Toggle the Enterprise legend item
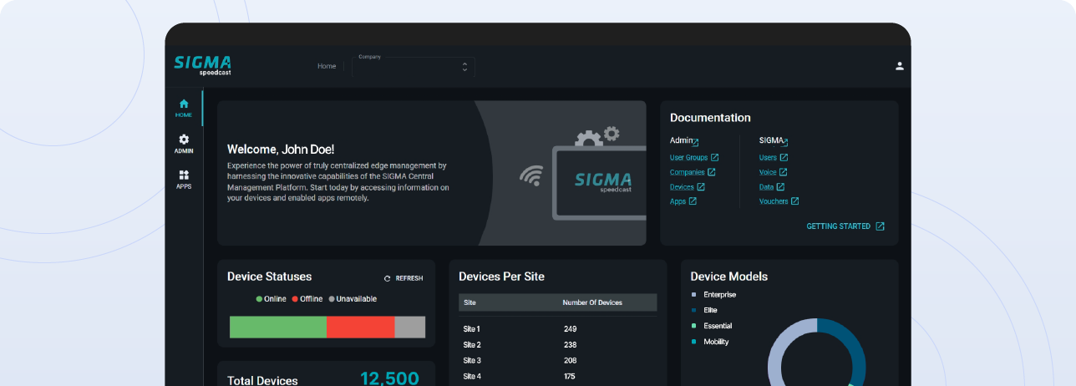1076x386 pixels. click(x=719, y=295)
